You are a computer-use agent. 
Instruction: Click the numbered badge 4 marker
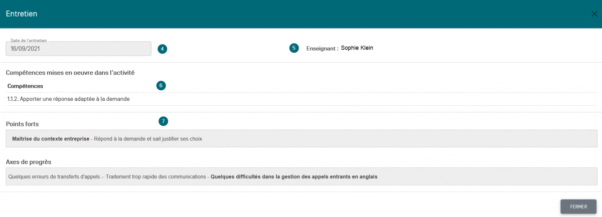162,49
